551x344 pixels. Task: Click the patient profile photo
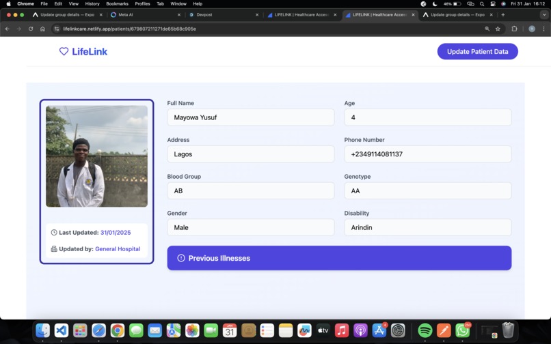[96, 156]
